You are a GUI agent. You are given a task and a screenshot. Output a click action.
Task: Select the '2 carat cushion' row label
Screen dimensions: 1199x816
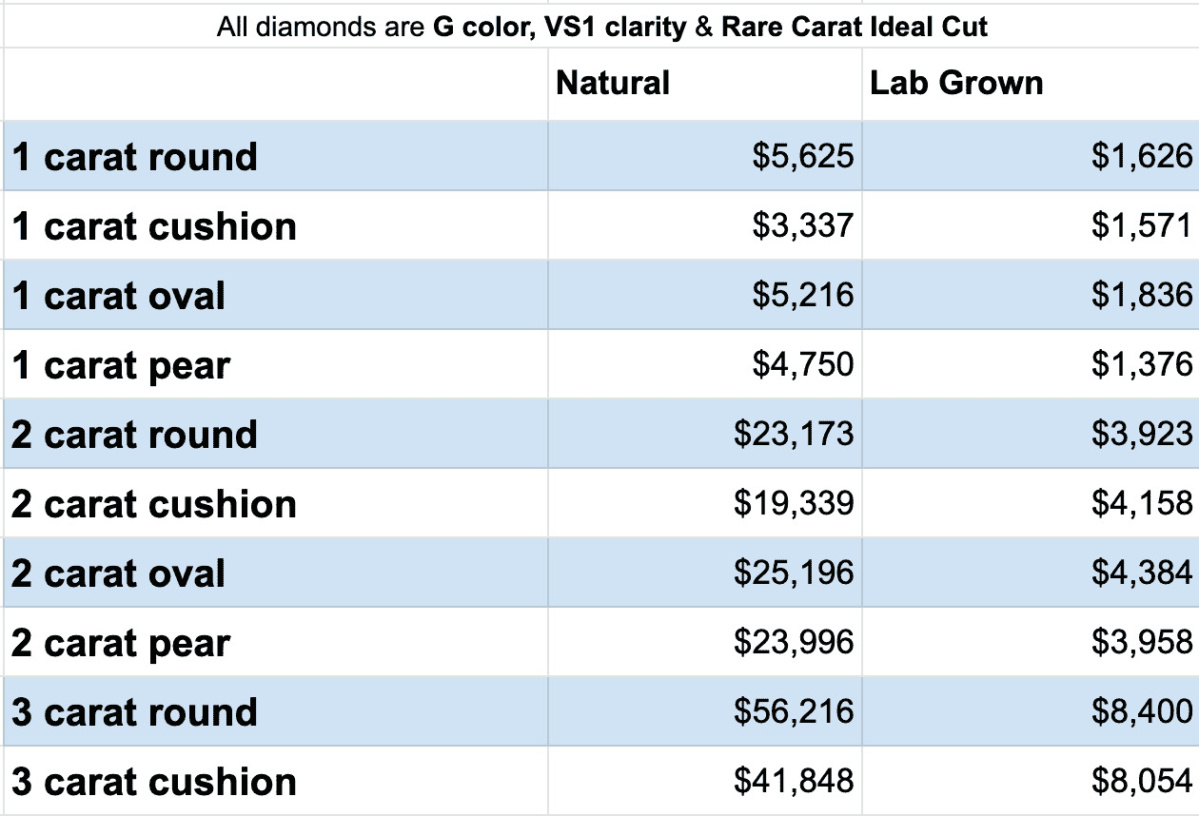coord(154,504)
